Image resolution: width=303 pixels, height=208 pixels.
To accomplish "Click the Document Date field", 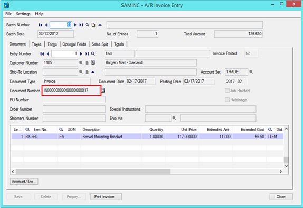I will pos(140,81).
